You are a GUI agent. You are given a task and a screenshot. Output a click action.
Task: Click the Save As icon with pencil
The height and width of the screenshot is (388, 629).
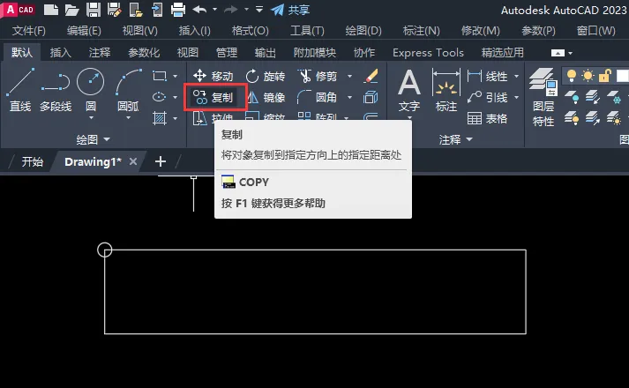(x=115, y=10)
